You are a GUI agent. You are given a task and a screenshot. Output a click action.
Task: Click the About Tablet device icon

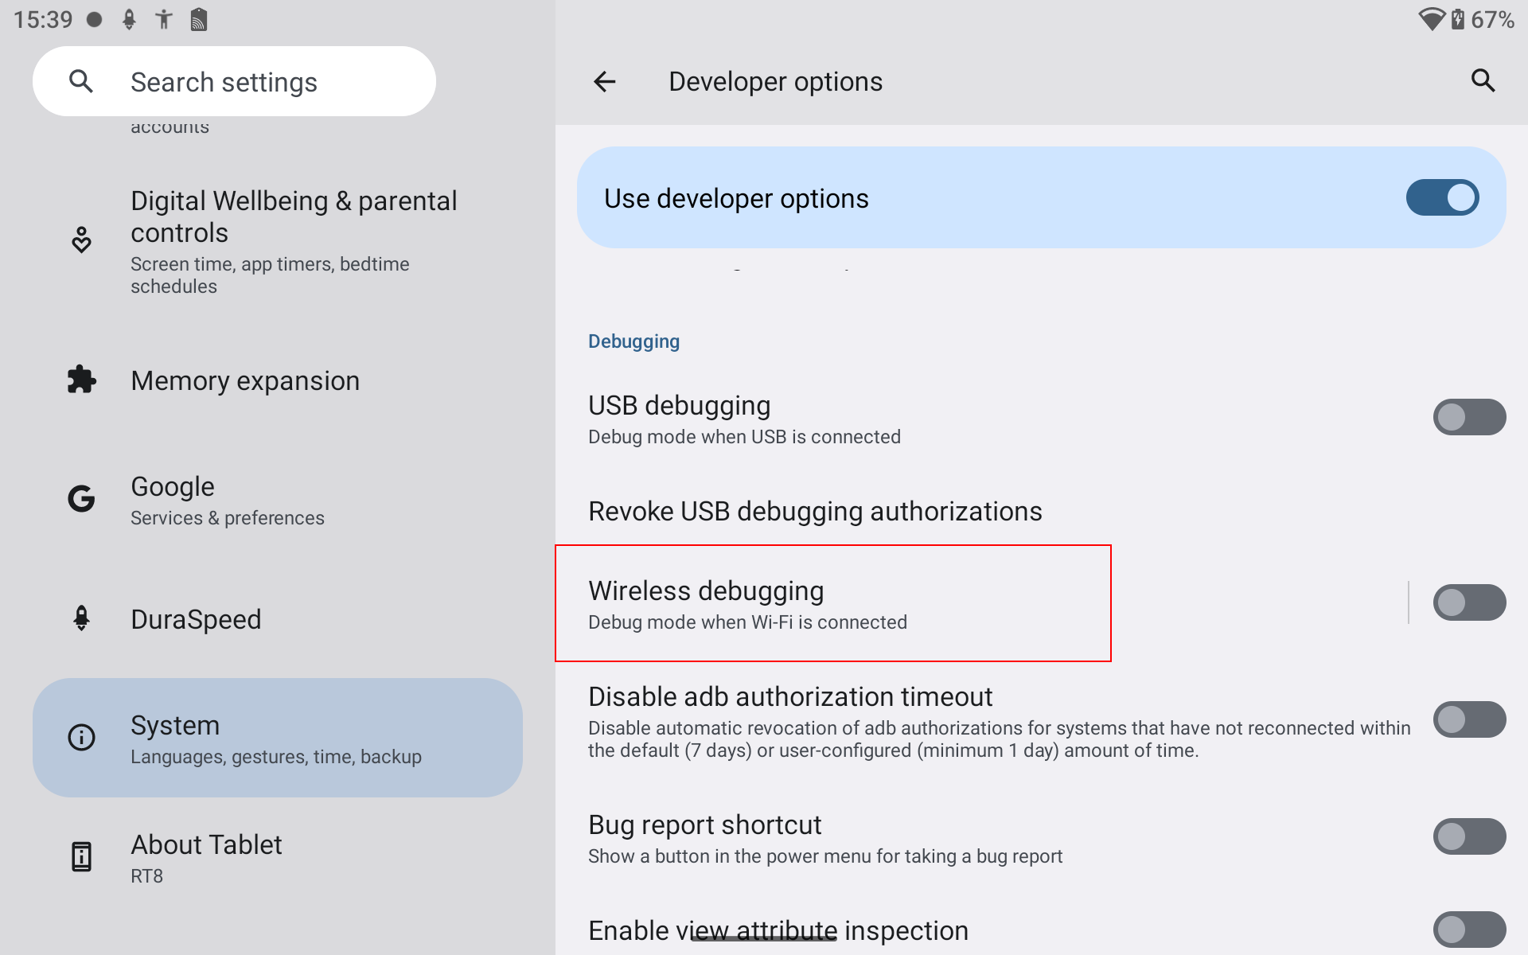point(81,856)
